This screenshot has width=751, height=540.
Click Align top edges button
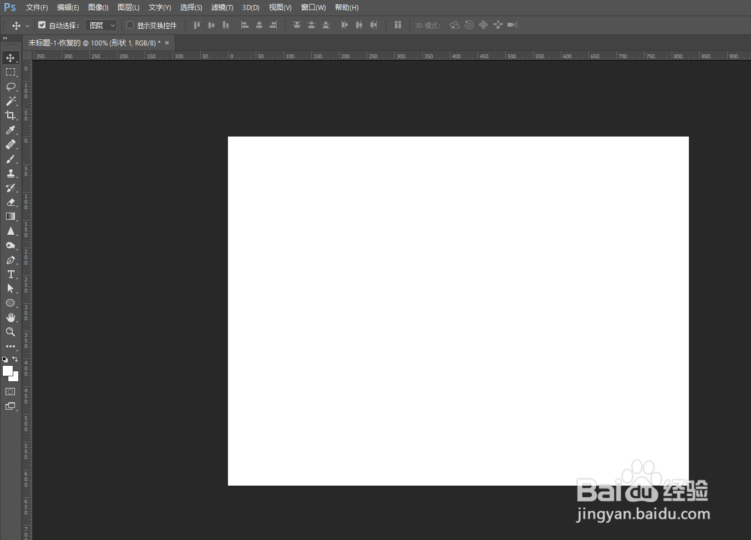(197, 25)
